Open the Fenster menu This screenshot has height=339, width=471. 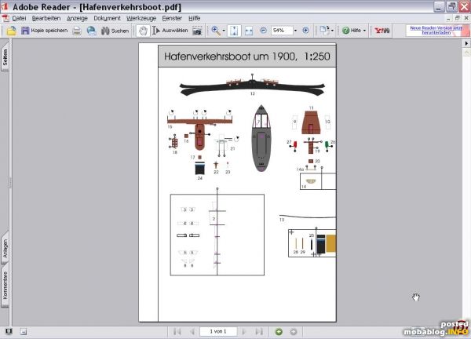click(x=172, y=18)
